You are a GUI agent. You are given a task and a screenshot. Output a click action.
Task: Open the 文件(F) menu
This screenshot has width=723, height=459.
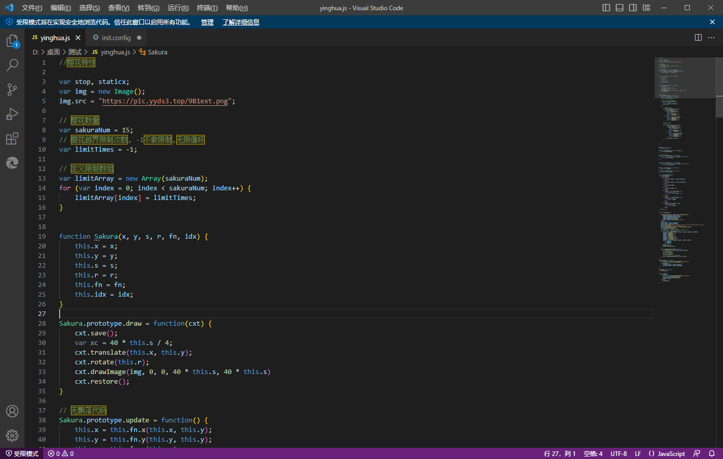click(x=32, y=8)
